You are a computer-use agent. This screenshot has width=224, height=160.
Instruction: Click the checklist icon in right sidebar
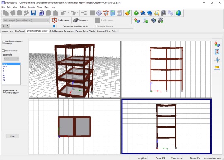(x=217, y=52)
